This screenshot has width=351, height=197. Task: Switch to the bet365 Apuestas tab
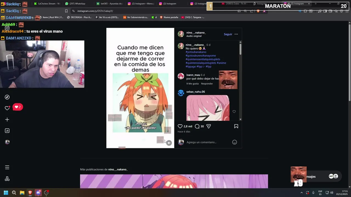pyautogui.click(x=110, y=4)
